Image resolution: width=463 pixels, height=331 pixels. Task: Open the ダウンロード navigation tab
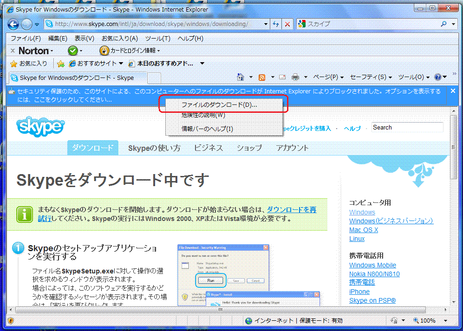(x=93, y=148)
